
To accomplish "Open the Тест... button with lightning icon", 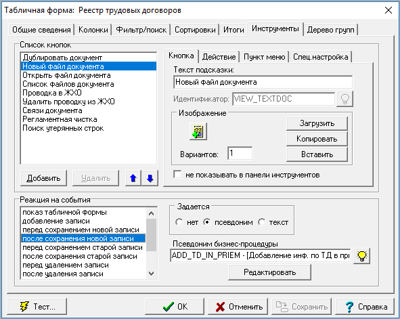I will (37, 307).
